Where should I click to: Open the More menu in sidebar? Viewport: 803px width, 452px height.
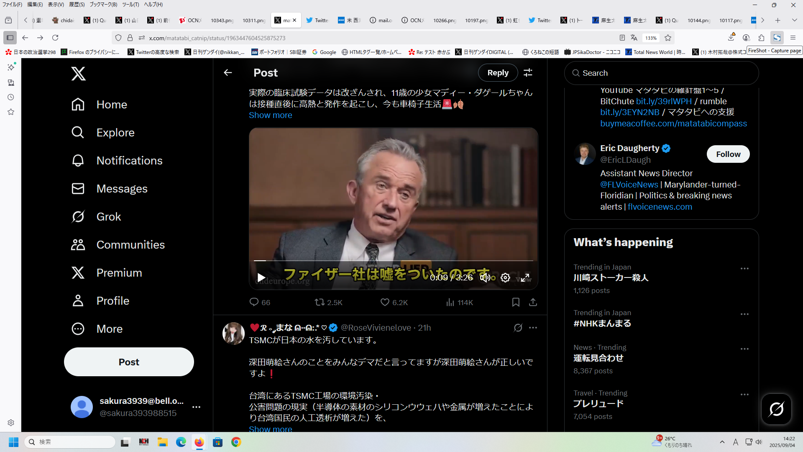pos(97,329)
